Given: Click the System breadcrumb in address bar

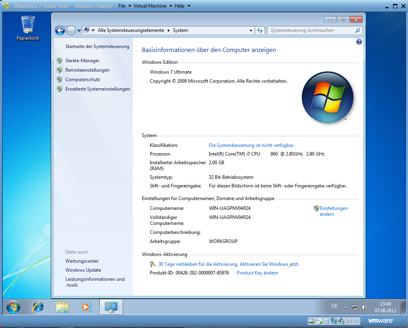Looking at the screenshot, I should 180,30.
